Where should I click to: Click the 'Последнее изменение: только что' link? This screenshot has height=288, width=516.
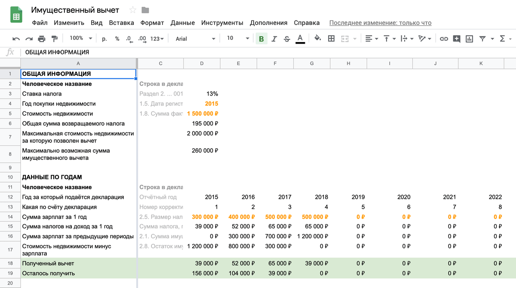point(380,23)
